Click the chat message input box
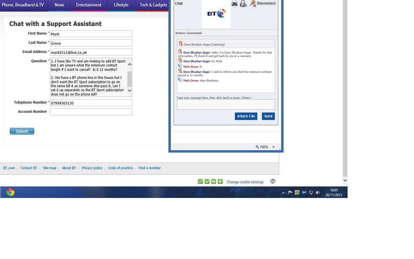Screen dimensions: 414x259 tap(226, 105)
